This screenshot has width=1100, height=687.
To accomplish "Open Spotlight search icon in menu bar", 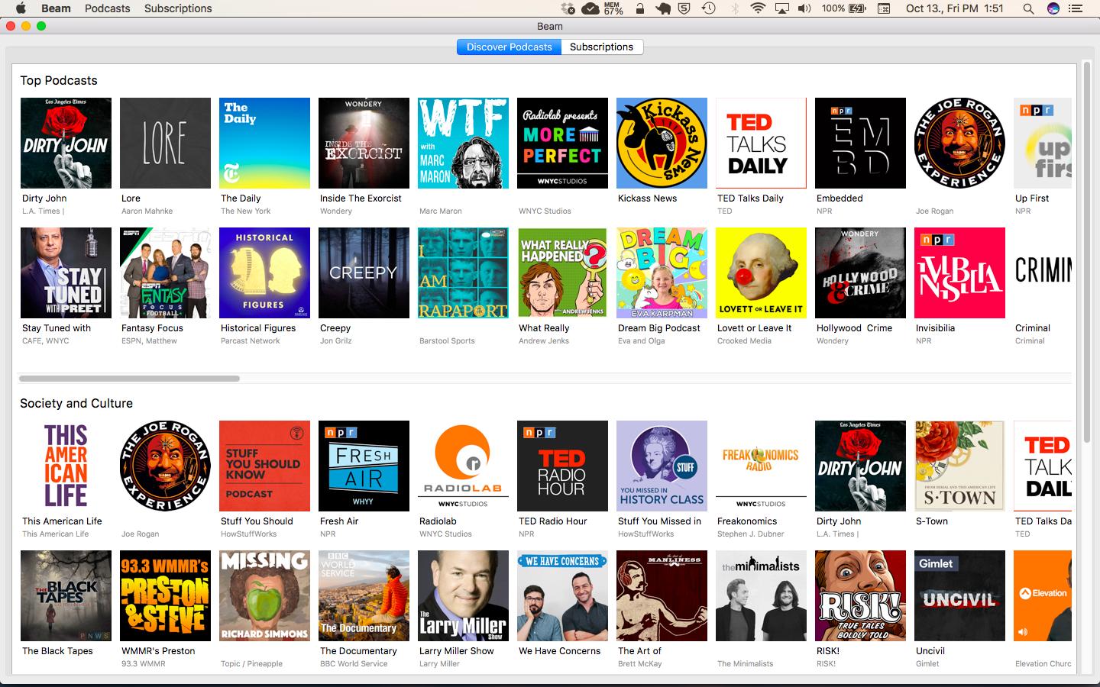I will (1028, 8).
